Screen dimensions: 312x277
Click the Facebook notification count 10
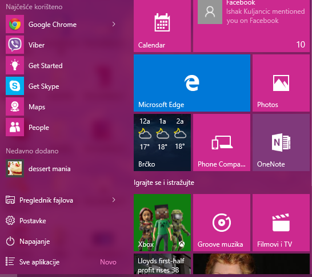(x=301, y=45)
